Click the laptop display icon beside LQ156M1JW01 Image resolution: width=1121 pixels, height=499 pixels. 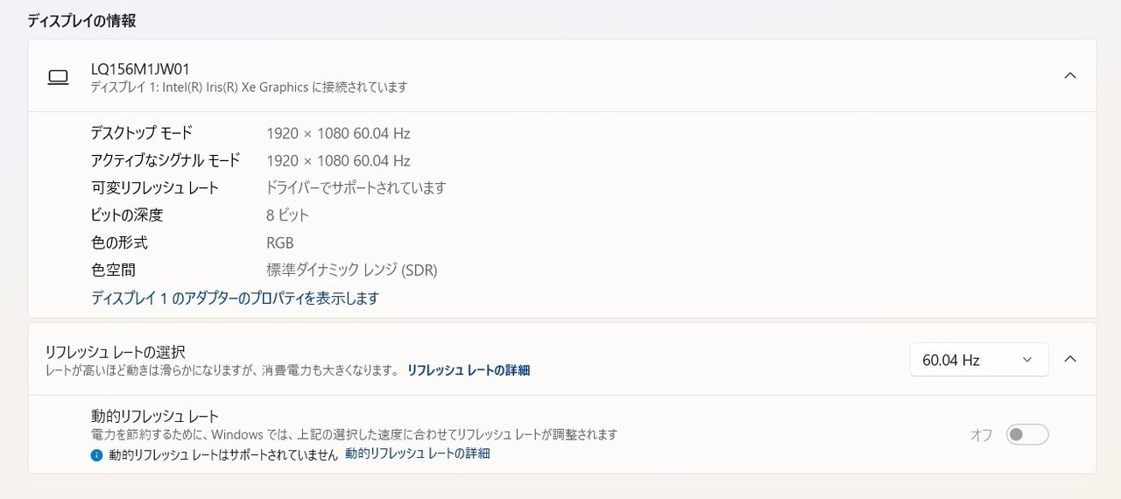58,77
